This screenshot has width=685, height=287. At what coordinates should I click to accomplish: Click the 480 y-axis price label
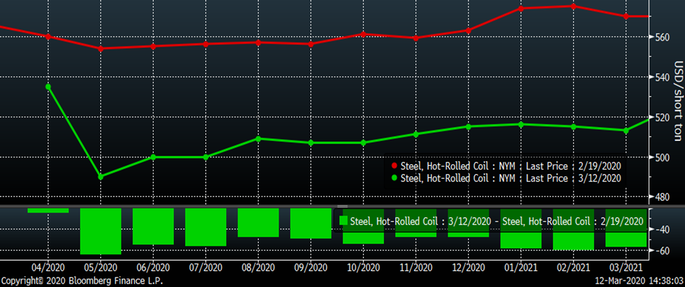point(662,197)
